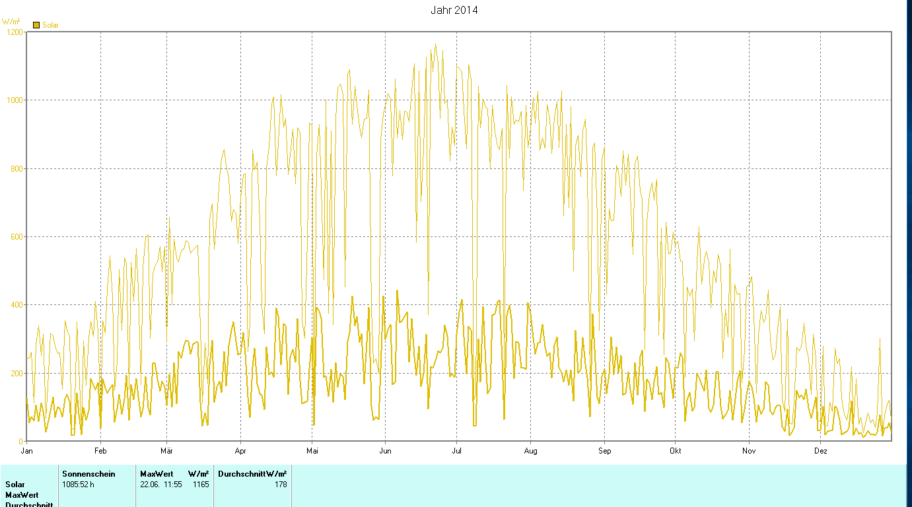Select the Dez month label on the x-axis

821,452
